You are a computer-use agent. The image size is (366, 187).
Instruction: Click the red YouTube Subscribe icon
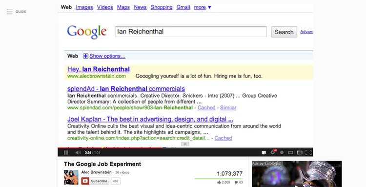pyautogui.click(x=85, y=181)
